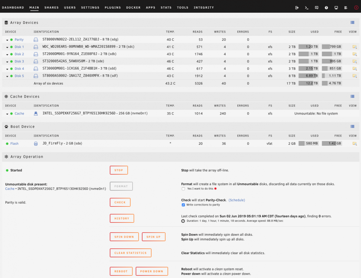
Task: Click Disk 4 used space bar 2.15 TB
Action: (x=309, y=69)
